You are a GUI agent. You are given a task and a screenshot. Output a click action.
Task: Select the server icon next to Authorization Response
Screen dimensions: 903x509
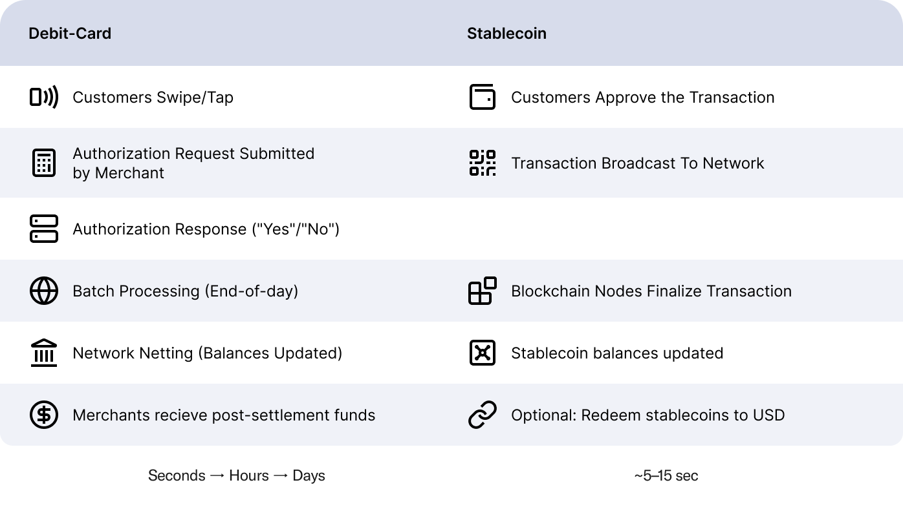tap(44, 229)
